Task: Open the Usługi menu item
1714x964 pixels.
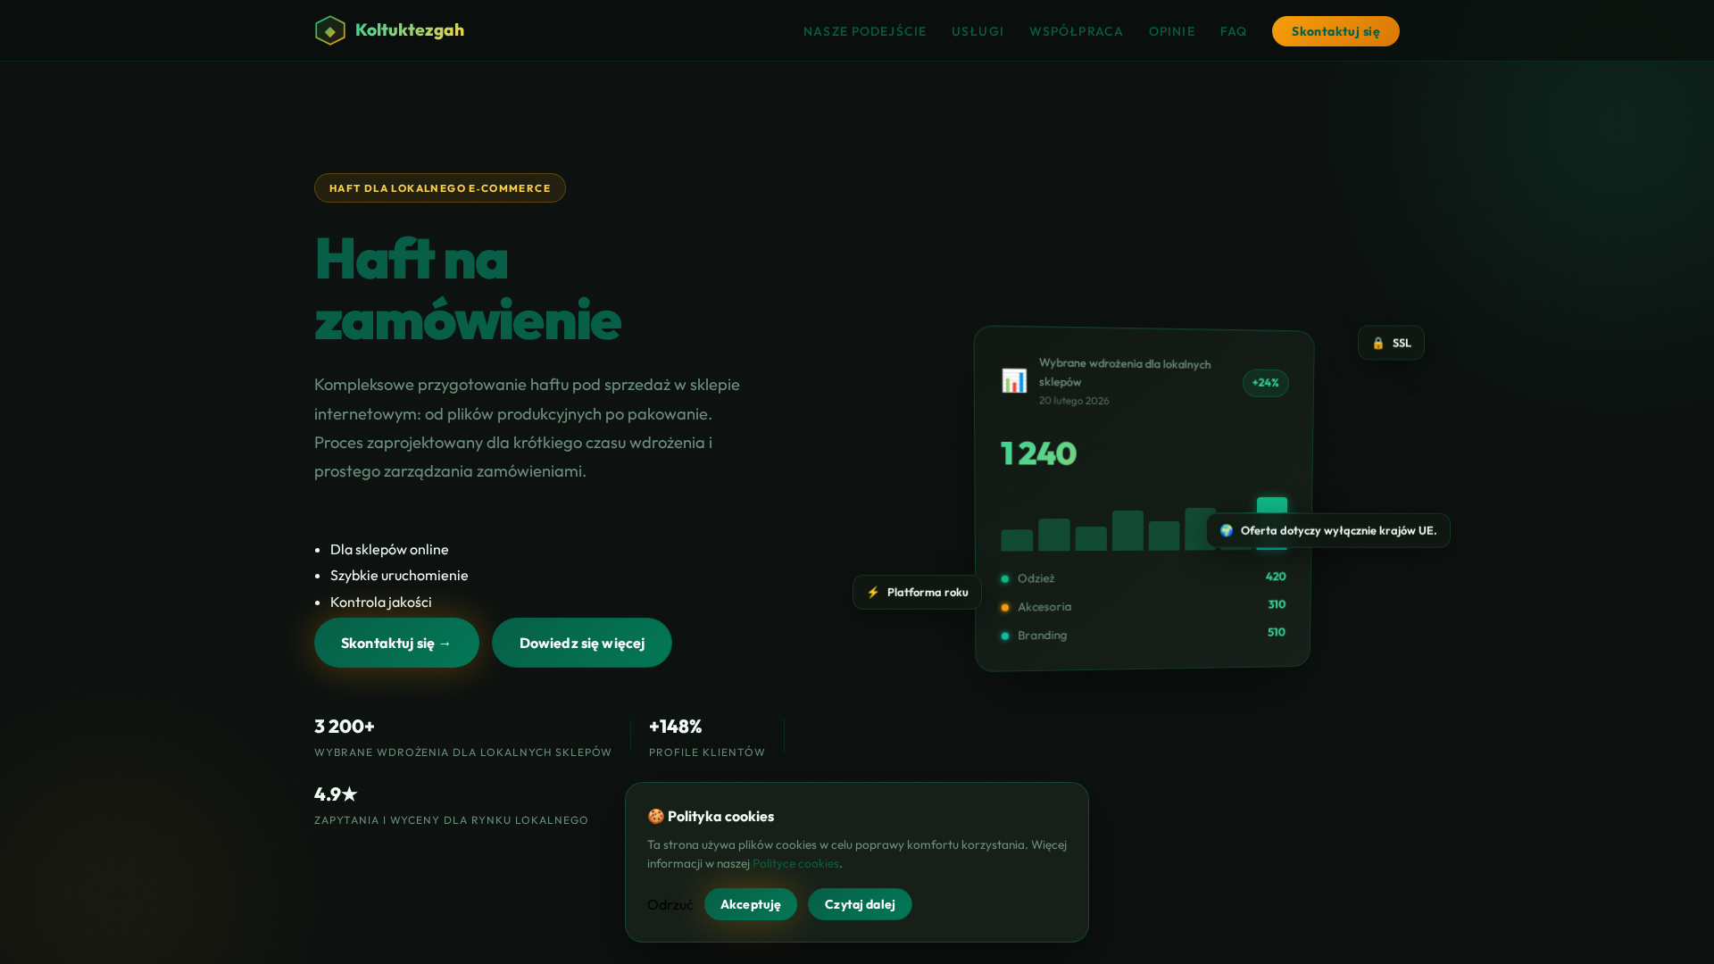Action: click(978, 31)
